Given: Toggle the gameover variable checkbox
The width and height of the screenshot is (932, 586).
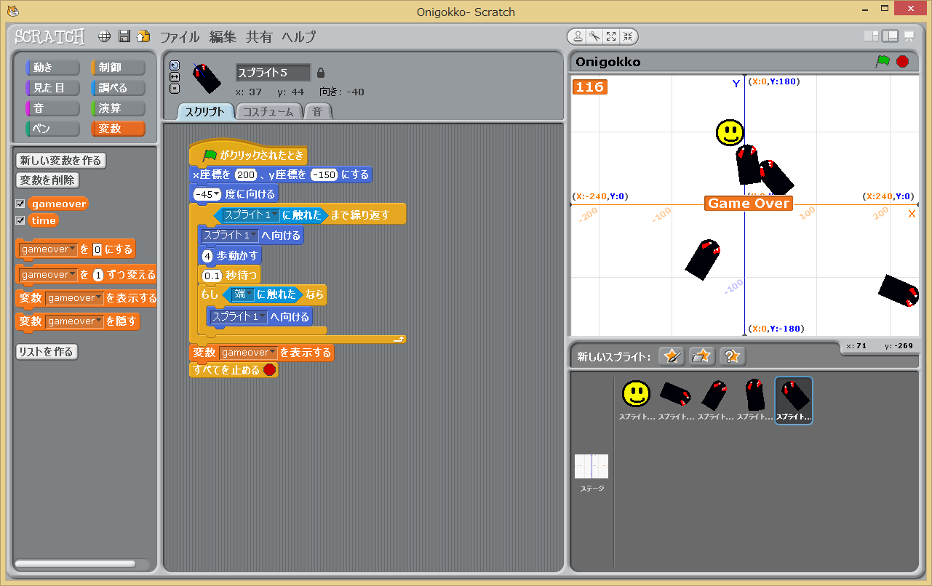Looking at the screenshot, I should [x=20, y=204].
